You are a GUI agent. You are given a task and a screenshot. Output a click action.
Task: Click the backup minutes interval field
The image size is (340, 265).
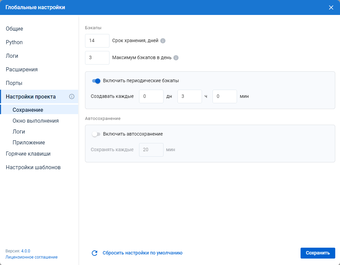click(225, 96)
